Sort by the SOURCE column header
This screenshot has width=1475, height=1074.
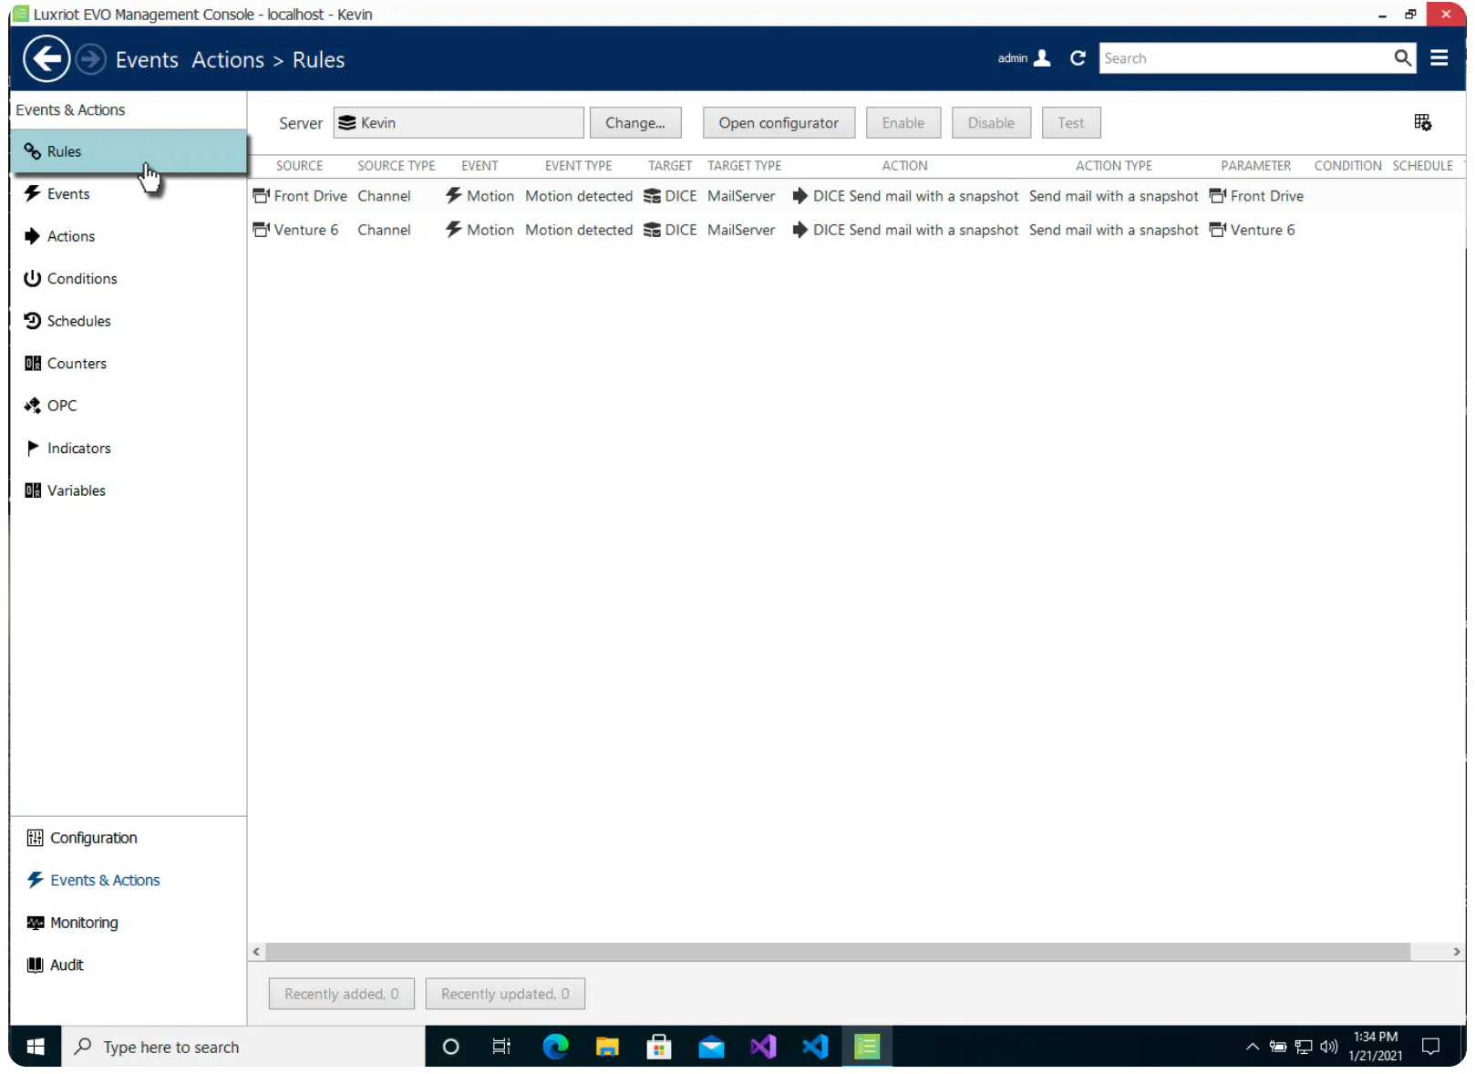click(299, 166)
